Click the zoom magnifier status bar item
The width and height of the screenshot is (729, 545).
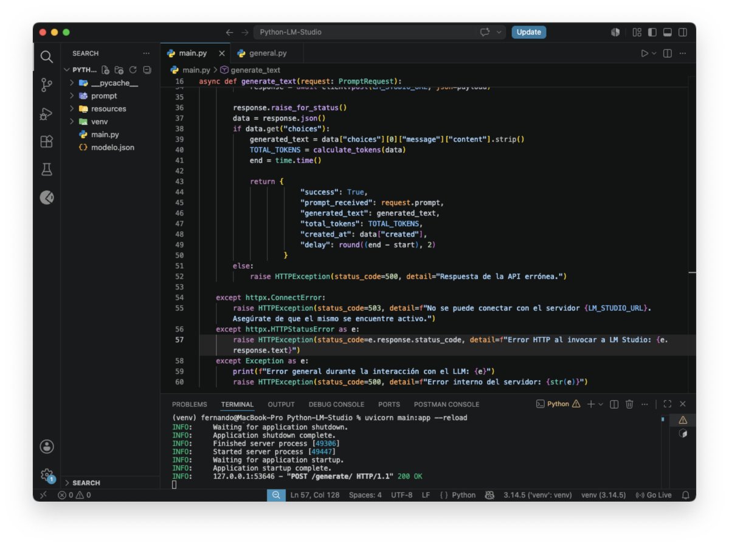pyautogui.click(x=276, y=495)
